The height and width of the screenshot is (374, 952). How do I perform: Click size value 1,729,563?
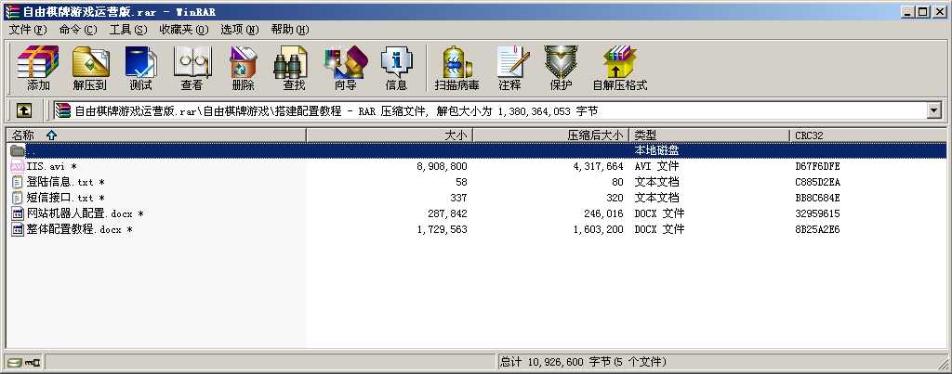[x=442, y=229]
